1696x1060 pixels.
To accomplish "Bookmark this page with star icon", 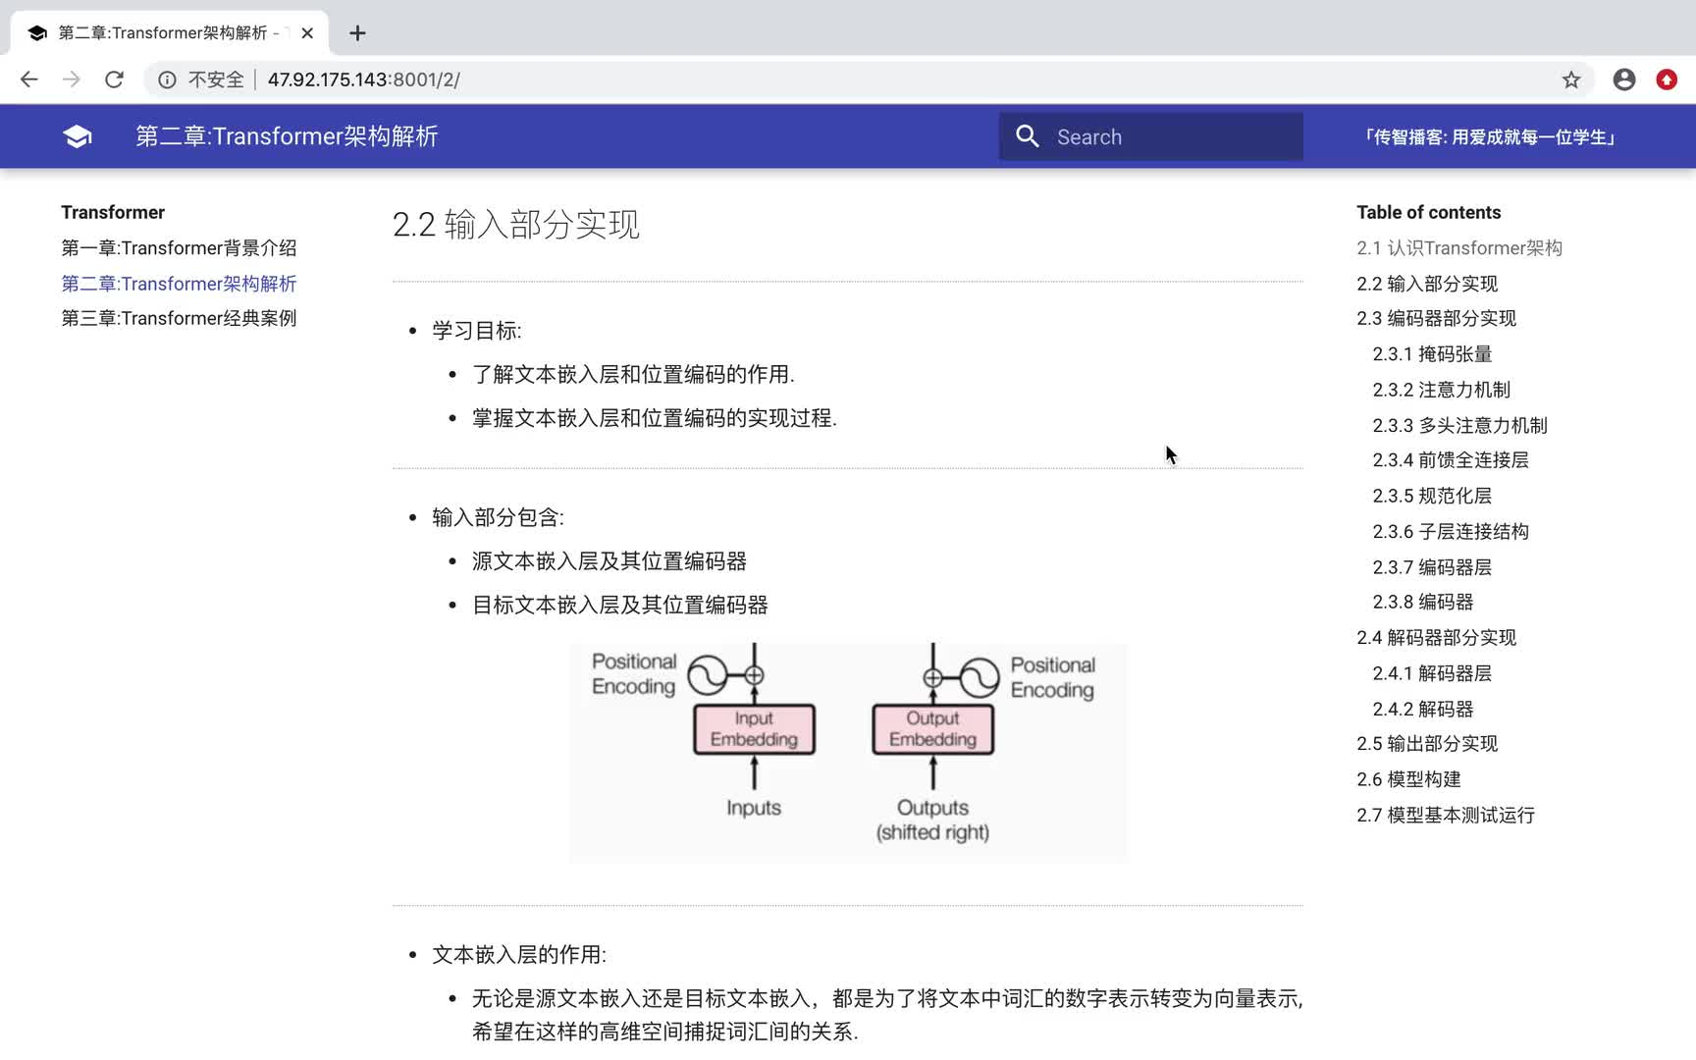I will (x=1571, y=79).
